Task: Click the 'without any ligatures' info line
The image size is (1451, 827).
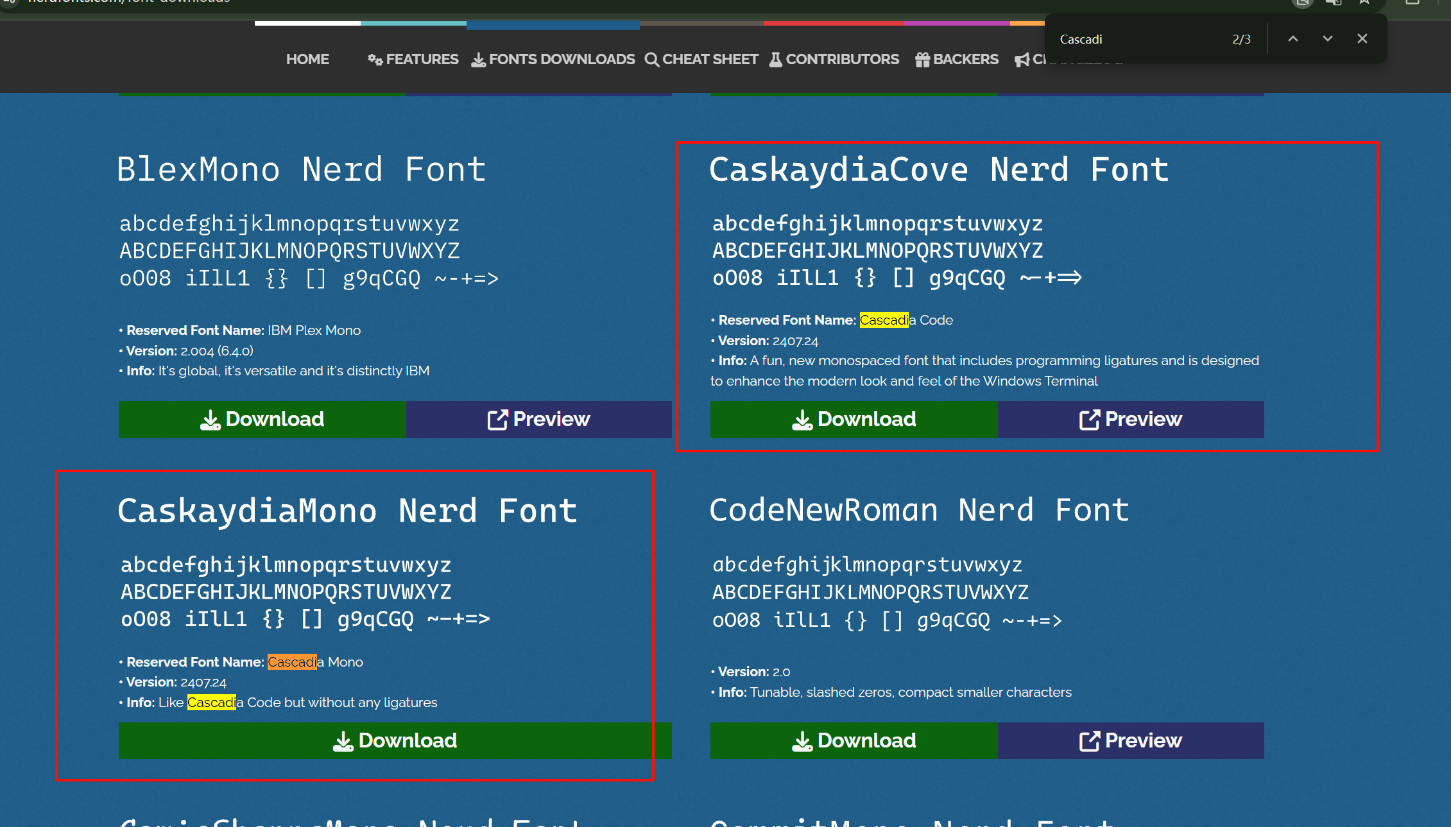Action: pyautogui.click(x=279, y=703)
